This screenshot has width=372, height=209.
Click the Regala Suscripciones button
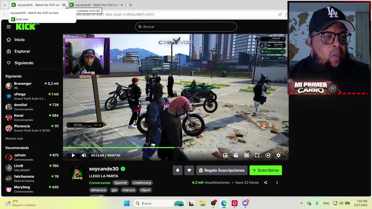[x=222, y=170]
